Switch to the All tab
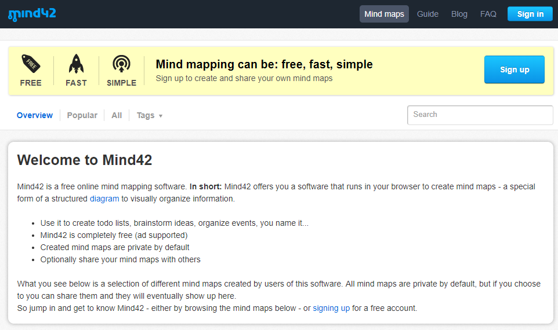Viewport: 558px width, 330px height. 117,115
